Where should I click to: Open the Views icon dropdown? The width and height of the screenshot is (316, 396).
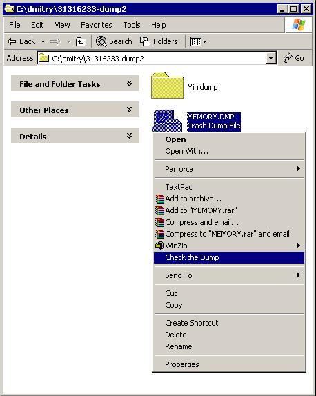[x=198, y=41]
